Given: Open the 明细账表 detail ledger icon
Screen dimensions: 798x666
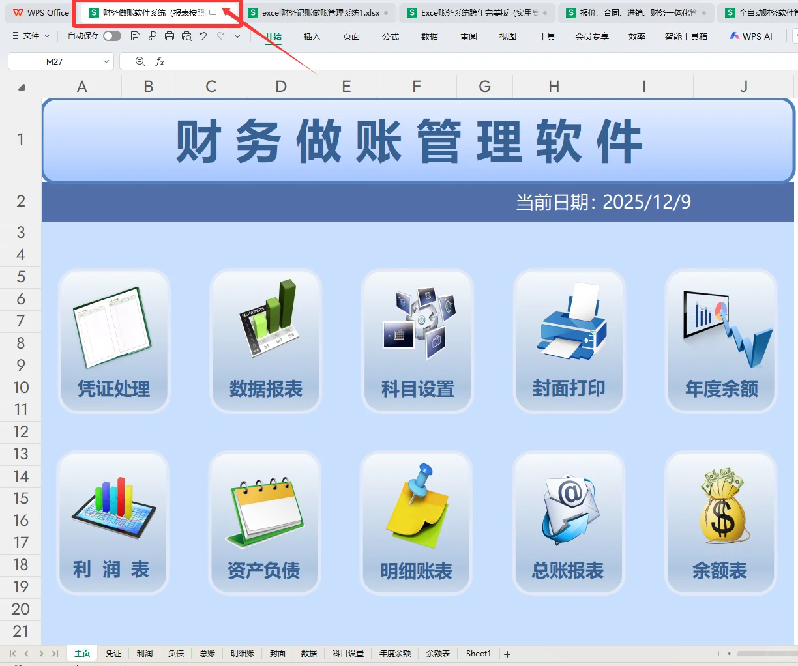Looking at the screenshot, I should pyautogui.click(x=416, y=522).
